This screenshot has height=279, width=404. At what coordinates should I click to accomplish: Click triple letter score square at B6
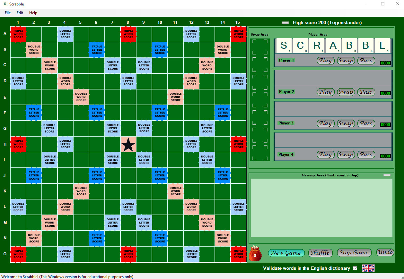point(97,50)
